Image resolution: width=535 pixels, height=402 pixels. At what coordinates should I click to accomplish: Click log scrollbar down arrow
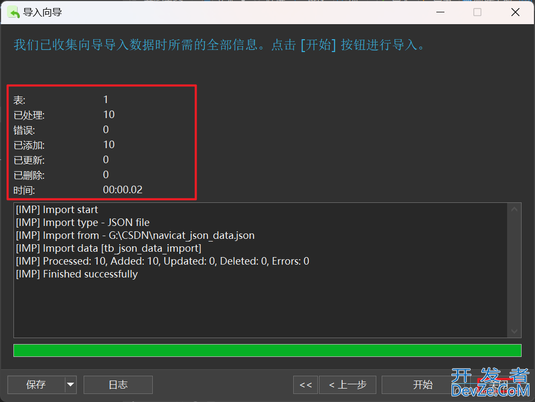[x=514, y=331]
